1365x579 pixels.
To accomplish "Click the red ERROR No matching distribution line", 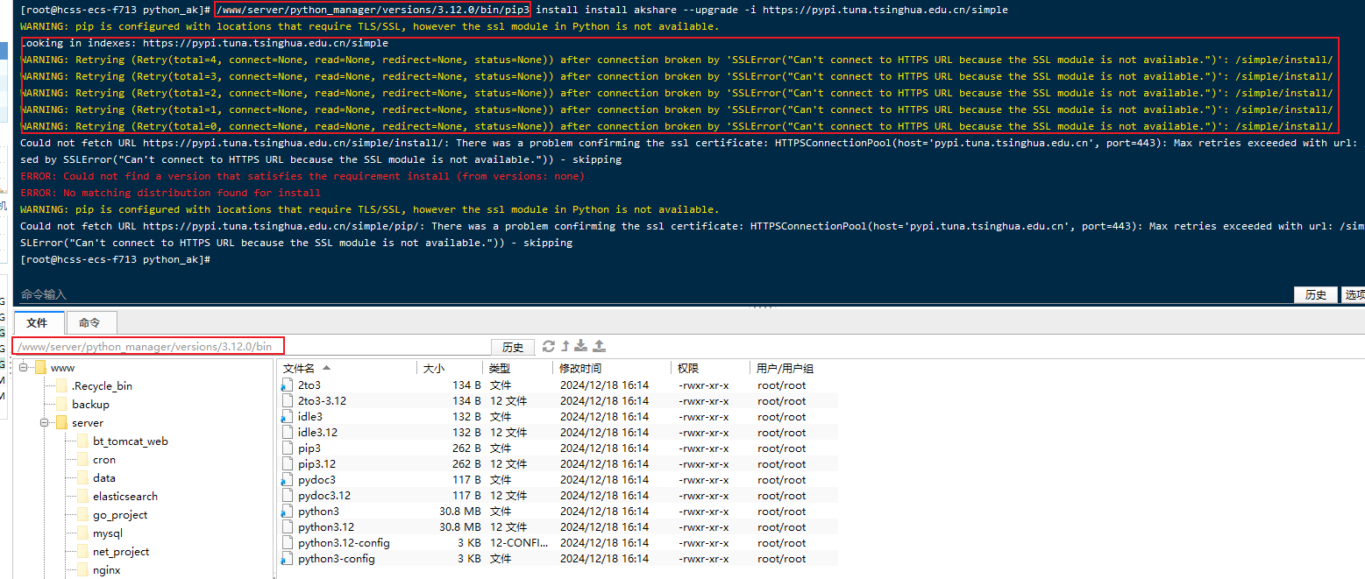I will (x=170, y=193).
